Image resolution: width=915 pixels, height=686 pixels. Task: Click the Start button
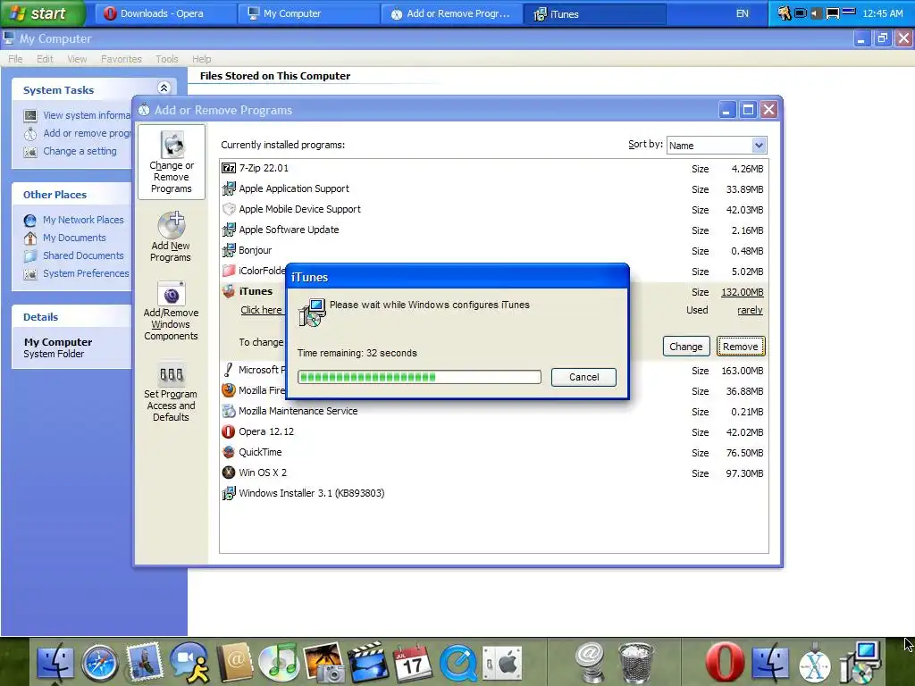(x=43, y=13)
